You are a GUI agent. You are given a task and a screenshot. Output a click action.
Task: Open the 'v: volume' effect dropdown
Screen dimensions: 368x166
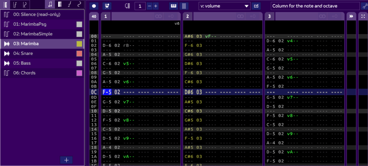click(x=224, y=6)
